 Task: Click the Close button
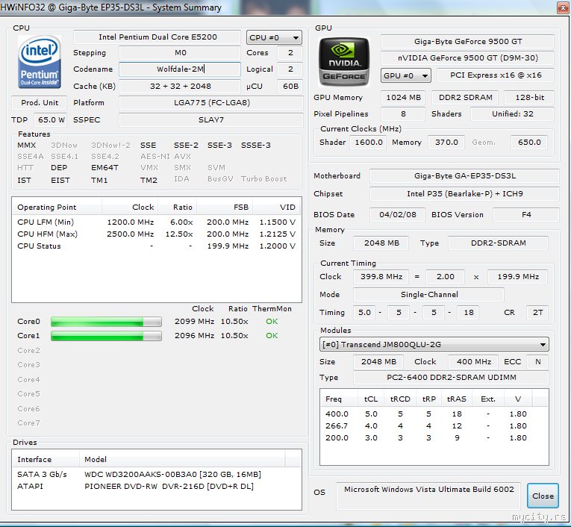[543, 496]
